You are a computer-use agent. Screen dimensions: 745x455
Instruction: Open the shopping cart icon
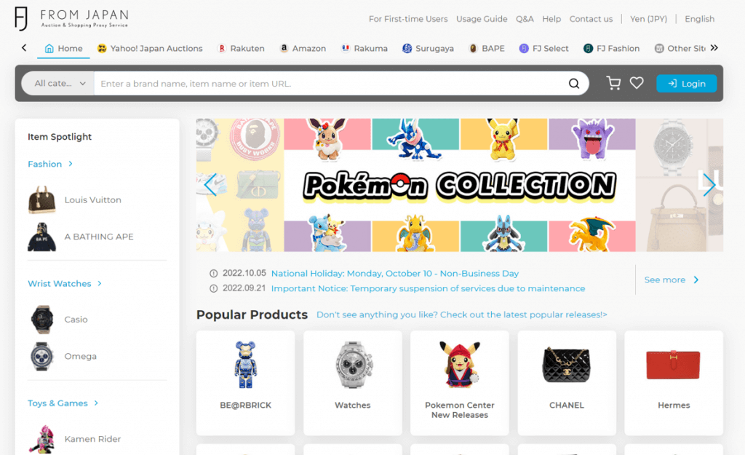[x=613, y=83]
